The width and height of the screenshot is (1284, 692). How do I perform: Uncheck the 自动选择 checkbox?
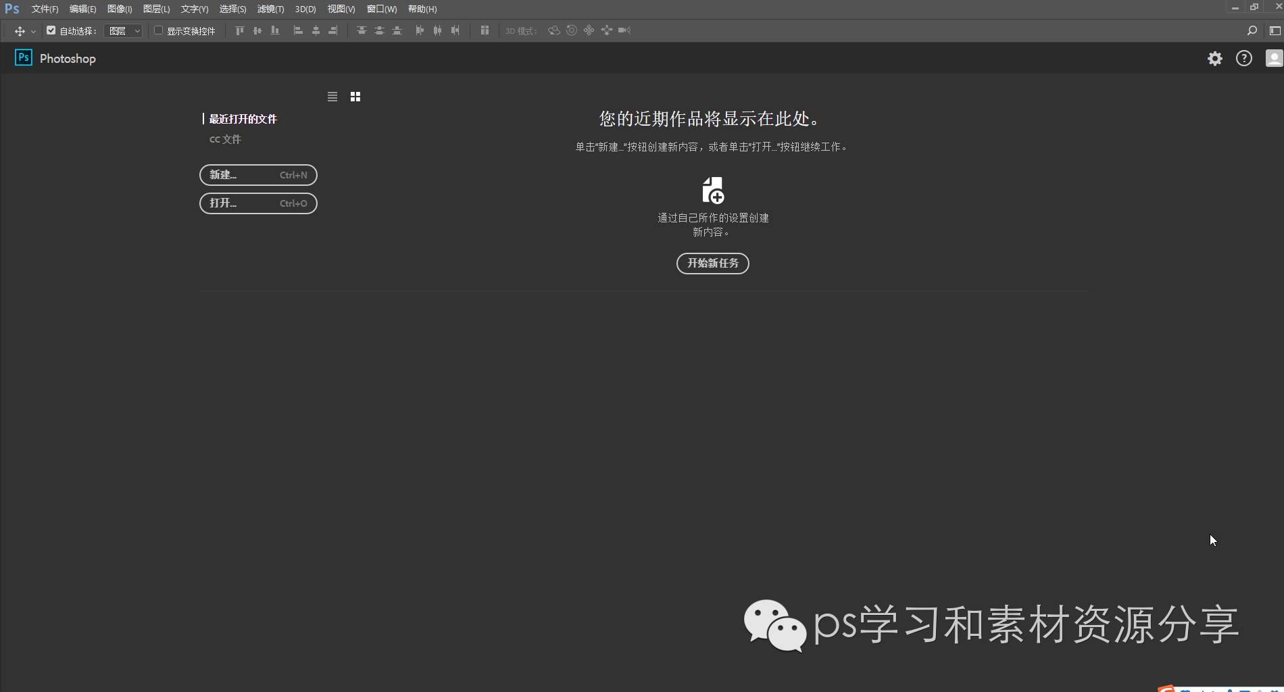pyautogui.click(x=50, y=30)
